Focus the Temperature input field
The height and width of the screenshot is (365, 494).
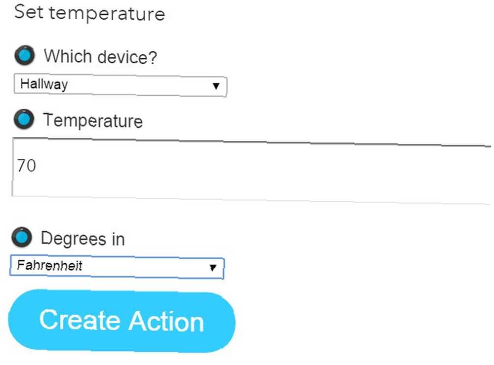click(x=251, y=171)
